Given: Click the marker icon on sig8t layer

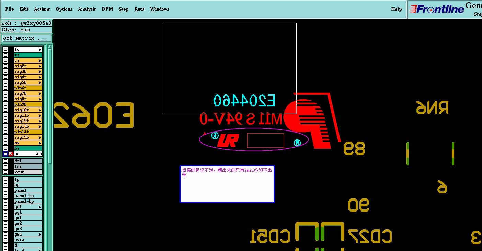Looking at the screenshot, I should point(40,99).
